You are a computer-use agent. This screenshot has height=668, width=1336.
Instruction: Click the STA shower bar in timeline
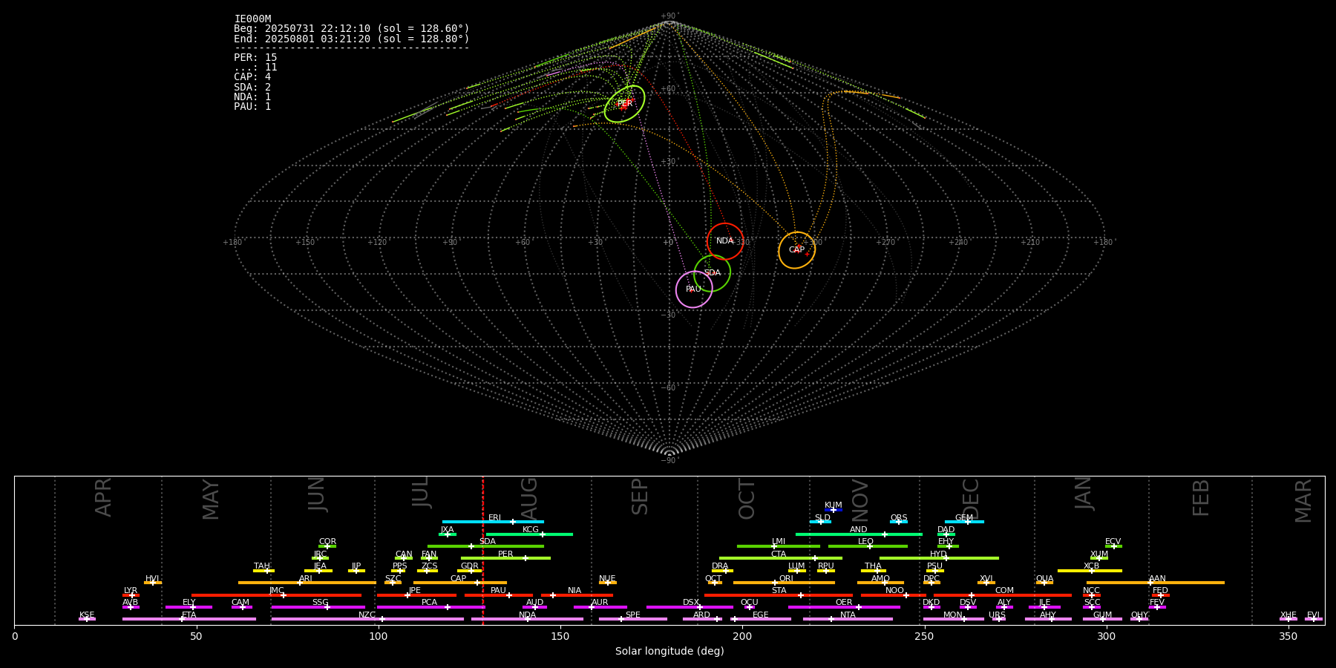779,595
